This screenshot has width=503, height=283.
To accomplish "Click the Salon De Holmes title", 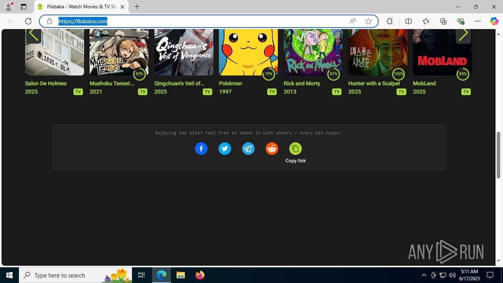I will (x=46, y=83).
